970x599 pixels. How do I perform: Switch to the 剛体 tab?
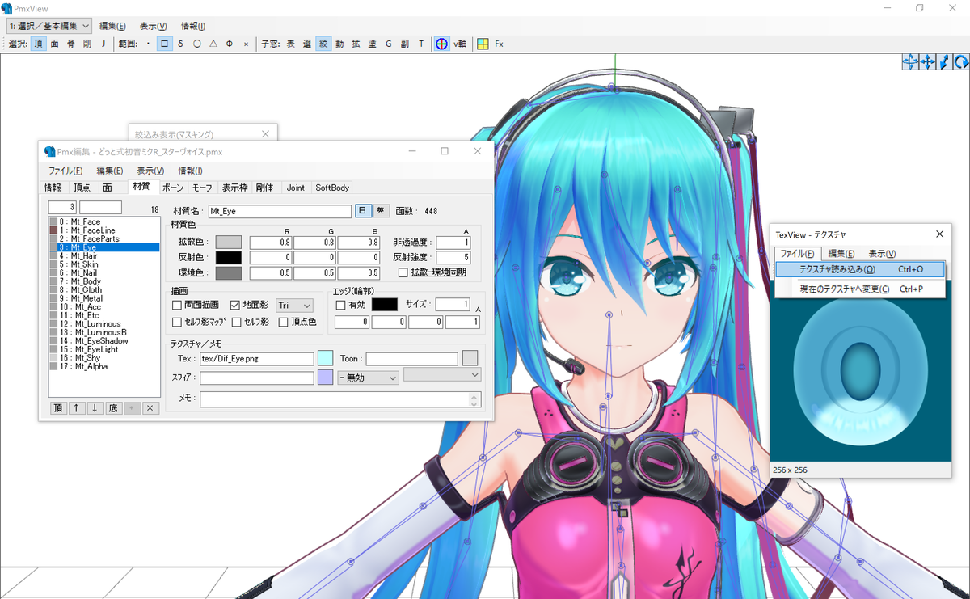pyautogui.click(x=265, y=188)
